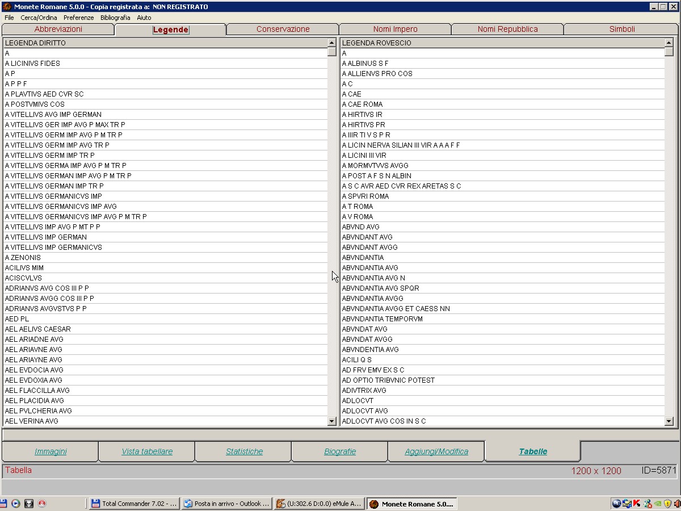Select row 'A POSTVMIVS COS'
Screen dimensions: 681x511
pos(165,104)
